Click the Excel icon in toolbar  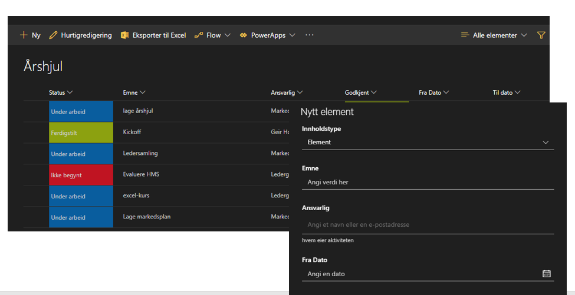pos(124,35)
